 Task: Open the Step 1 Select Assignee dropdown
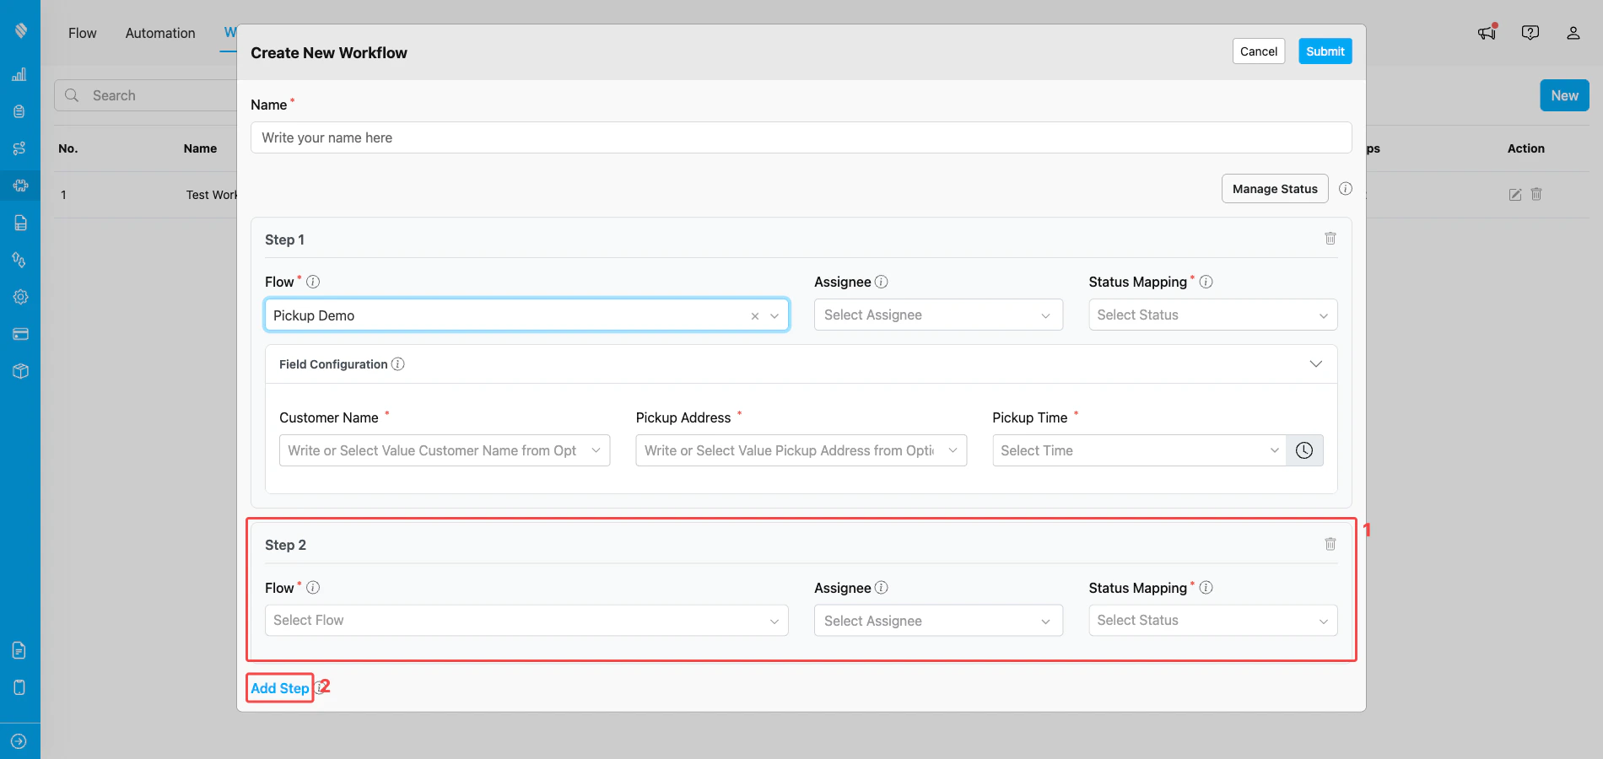click(x=938, y=315)
